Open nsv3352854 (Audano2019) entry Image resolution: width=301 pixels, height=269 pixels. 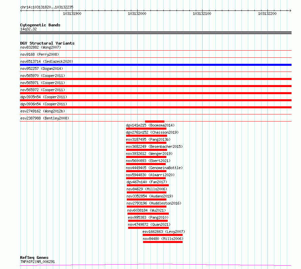tap(150, 196)
